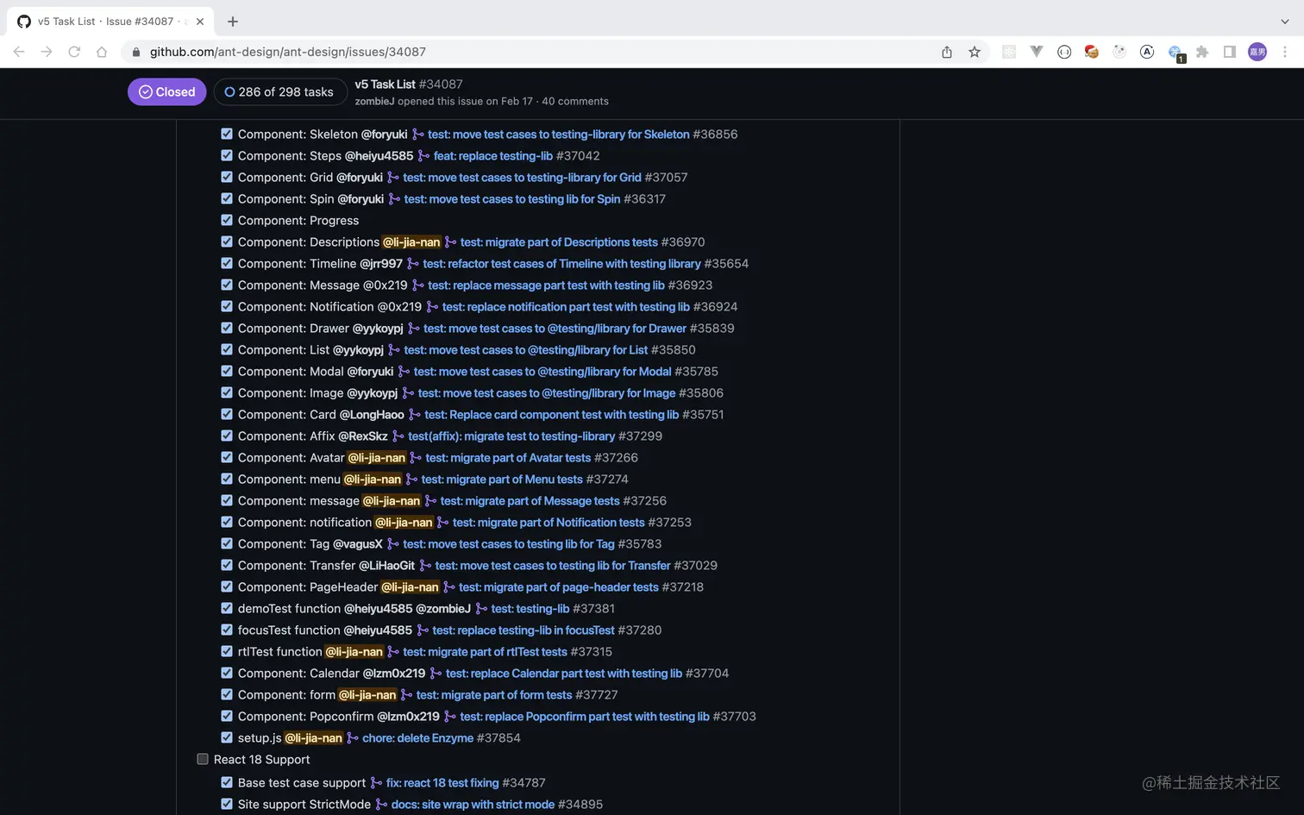This screenshot has width=1304, height=815.
Task: Click the pull request icon in Affix row
Action: (398, 436)
